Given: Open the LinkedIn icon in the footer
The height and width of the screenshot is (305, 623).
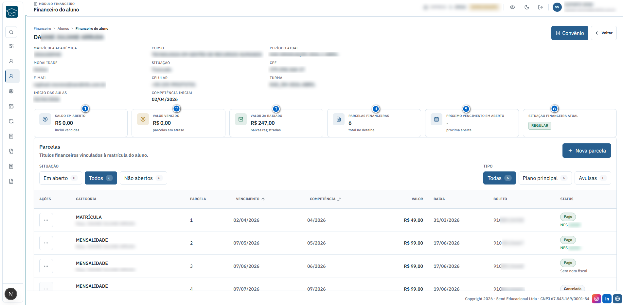Looking at the screenshot, I should [607, 299].
